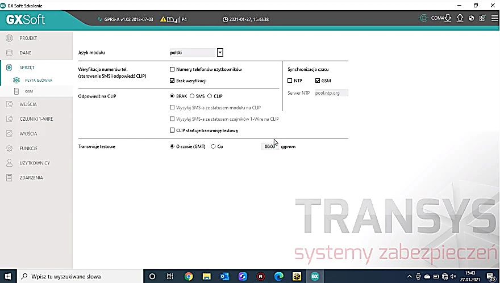The width and height of the screenshot is (500, 283).
Task: Open Chrome from the taskbar
Action: (x=189, y=276)
